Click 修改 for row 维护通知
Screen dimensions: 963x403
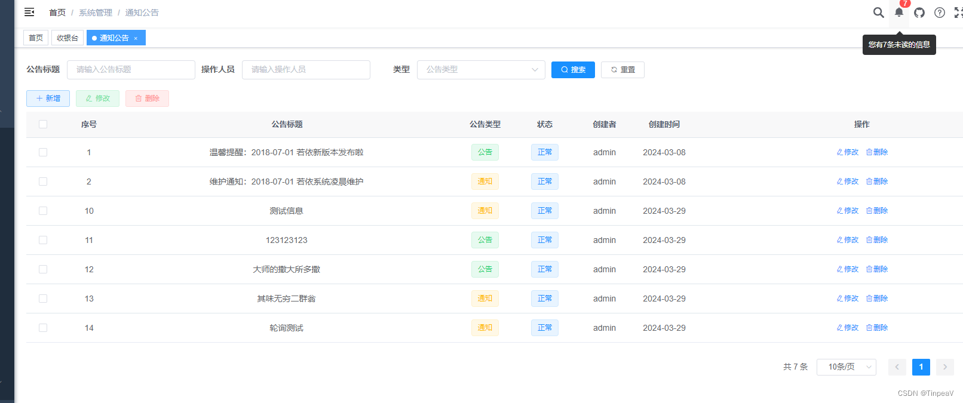pos(848,181)
